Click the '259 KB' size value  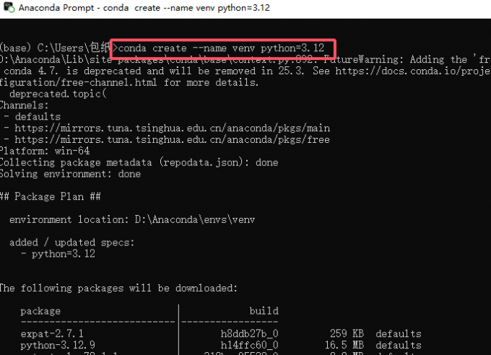(x=347, y=333)
